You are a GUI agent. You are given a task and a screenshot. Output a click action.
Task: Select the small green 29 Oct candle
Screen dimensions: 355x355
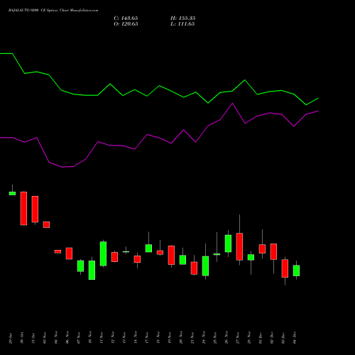[12, 193]
